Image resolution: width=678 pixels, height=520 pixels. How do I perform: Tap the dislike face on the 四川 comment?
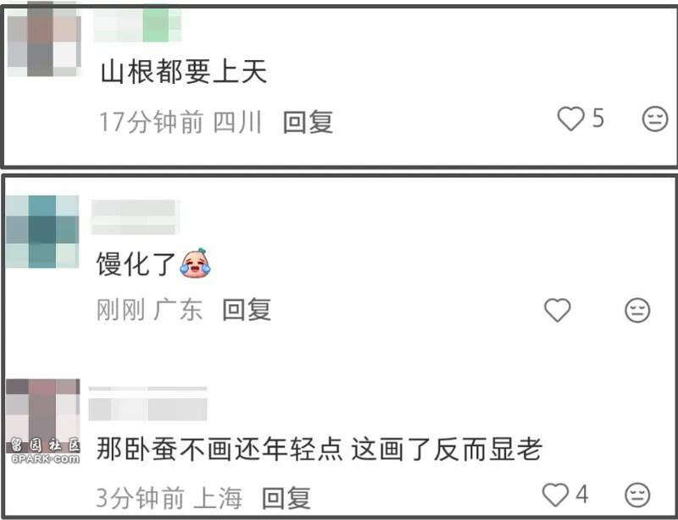tap(655, 119)
